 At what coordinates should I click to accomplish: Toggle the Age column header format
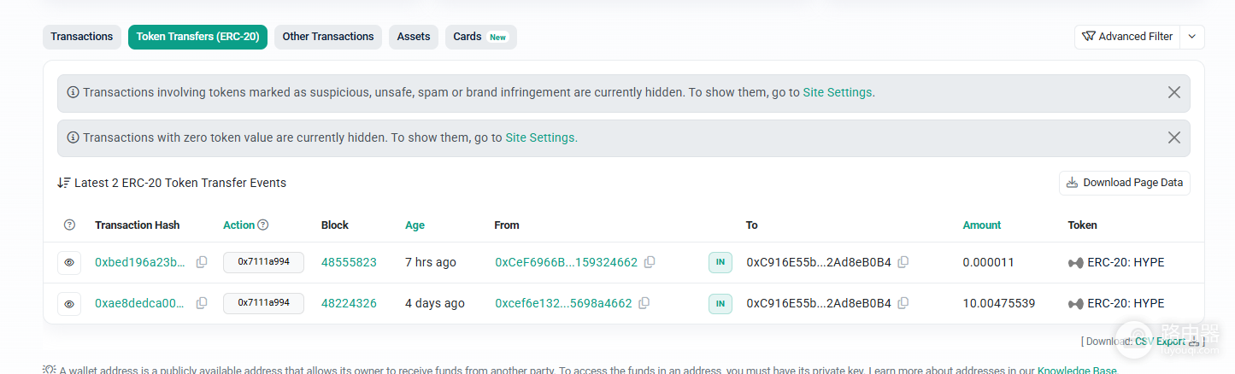coord(415,225)
